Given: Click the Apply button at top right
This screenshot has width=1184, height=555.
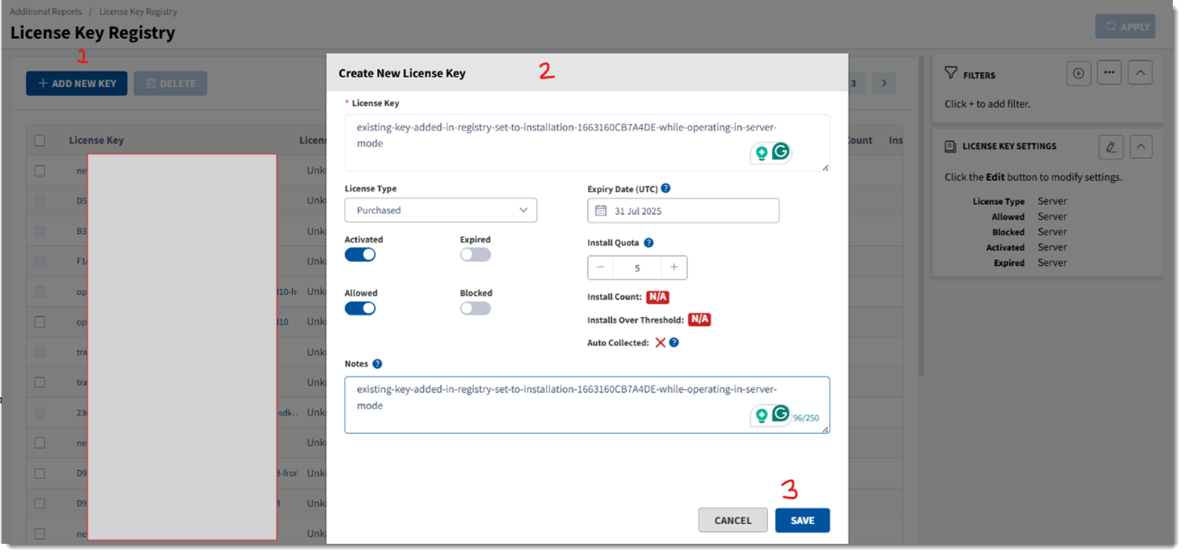Looking at the screenshot, I should tap(1125, 26).
